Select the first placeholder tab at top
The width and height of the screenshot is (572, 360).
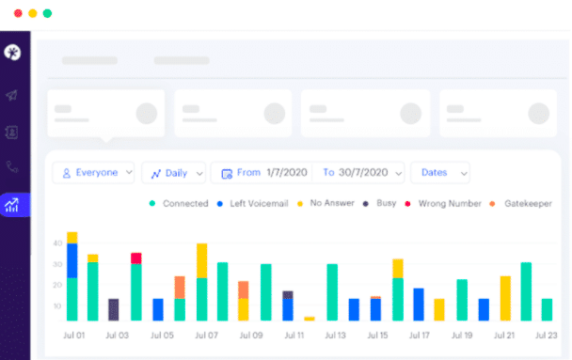(89, 60)
